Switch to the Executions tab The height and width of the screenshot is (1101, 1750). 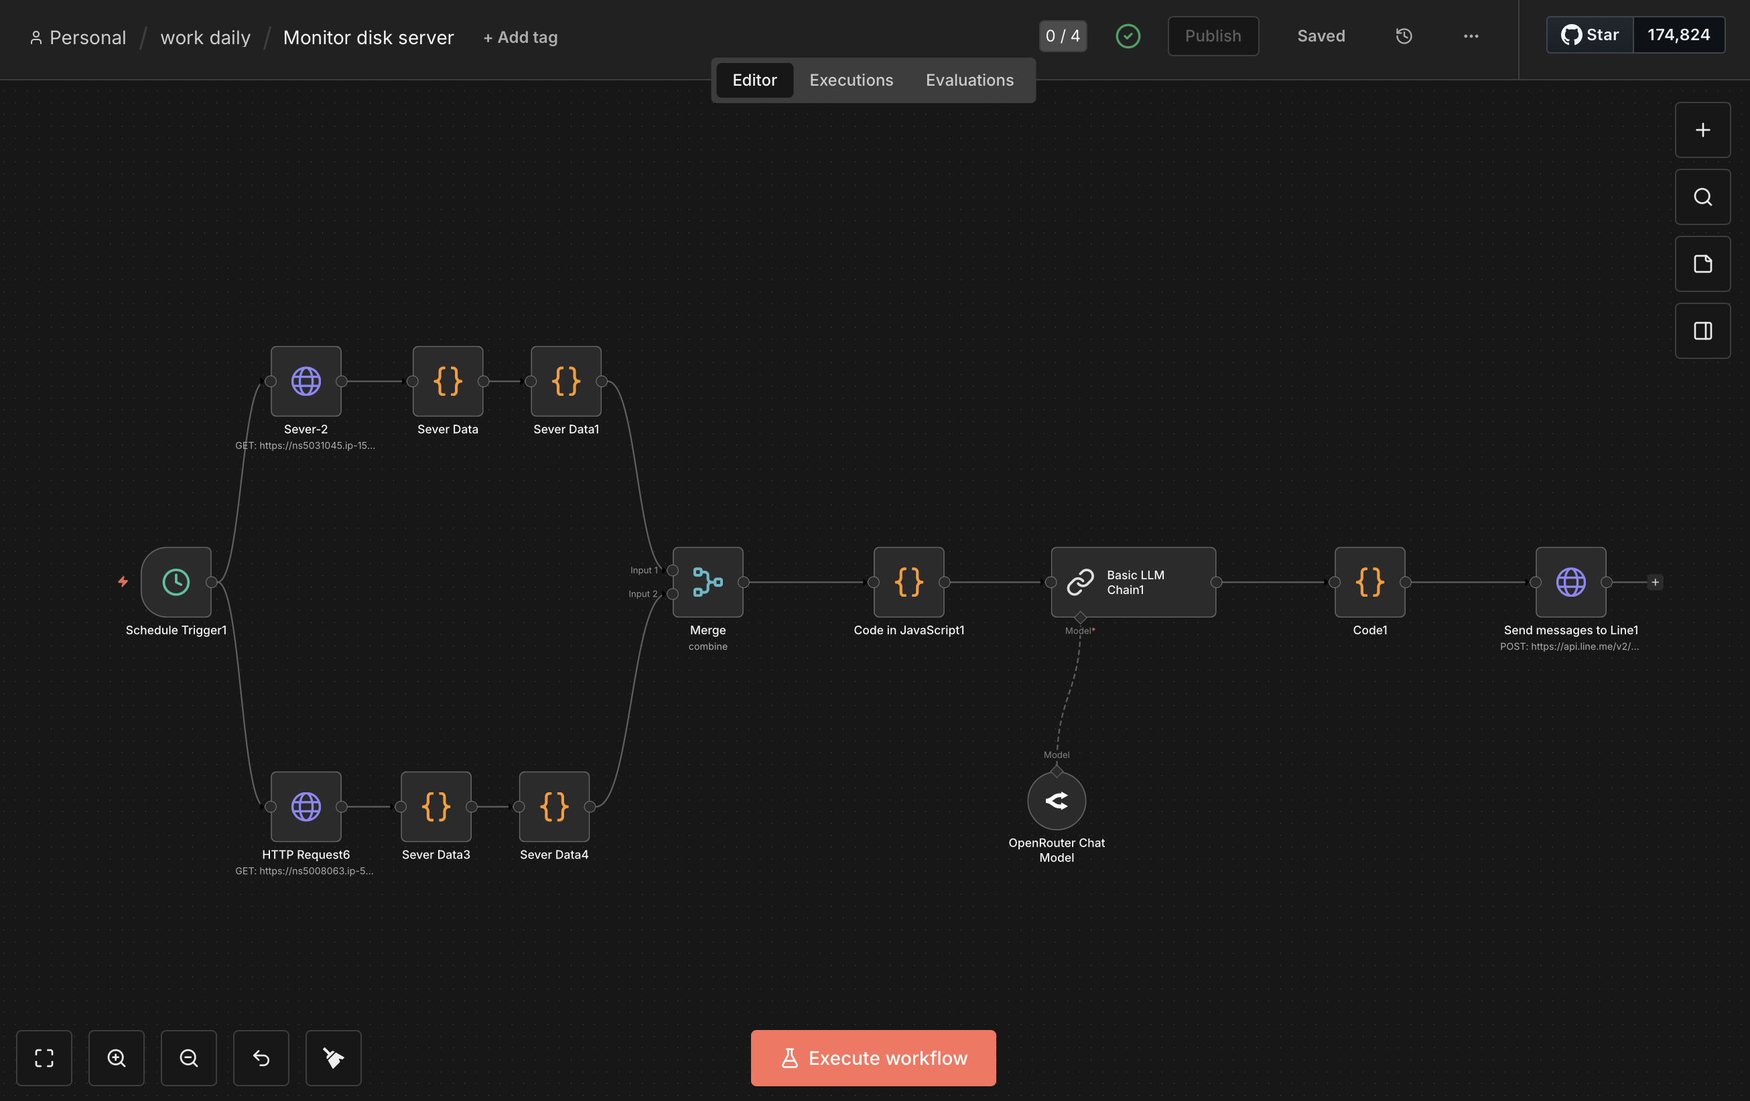(x=851, y=80)
